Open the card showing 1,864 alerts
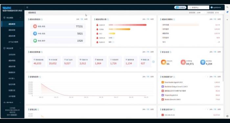The image size is (230, 123). pos(100,62)
